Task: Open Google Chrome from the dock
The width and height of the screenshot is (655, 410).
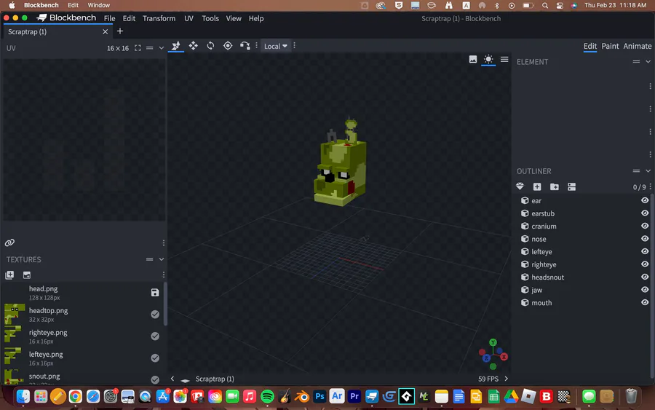Action: point(76,396)
